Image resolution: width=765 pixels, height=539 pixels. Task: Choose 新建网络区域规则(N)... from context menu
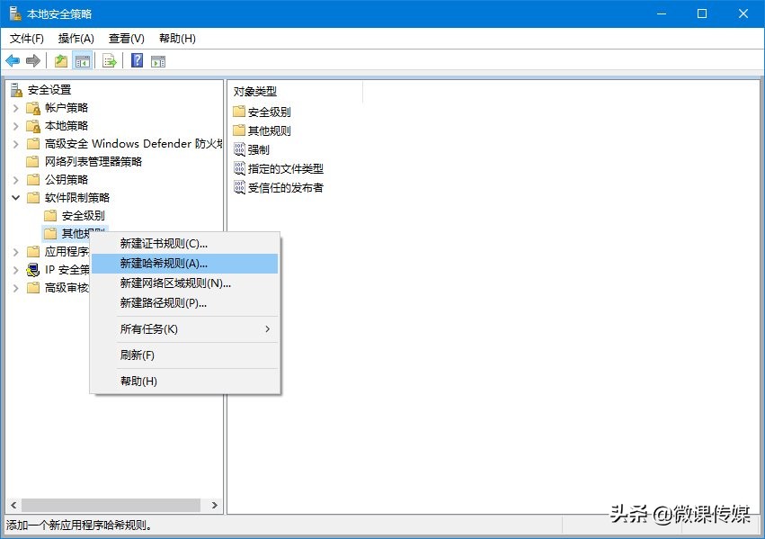click(x=185, y=283)
